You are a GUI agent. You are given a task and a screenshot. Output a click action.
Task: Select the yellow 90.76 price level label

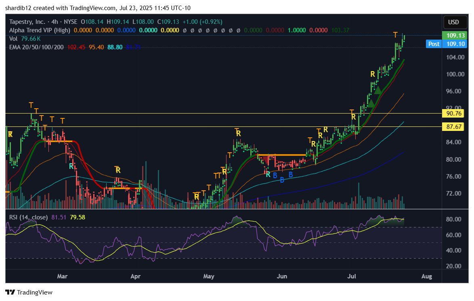tap(451, 114)
